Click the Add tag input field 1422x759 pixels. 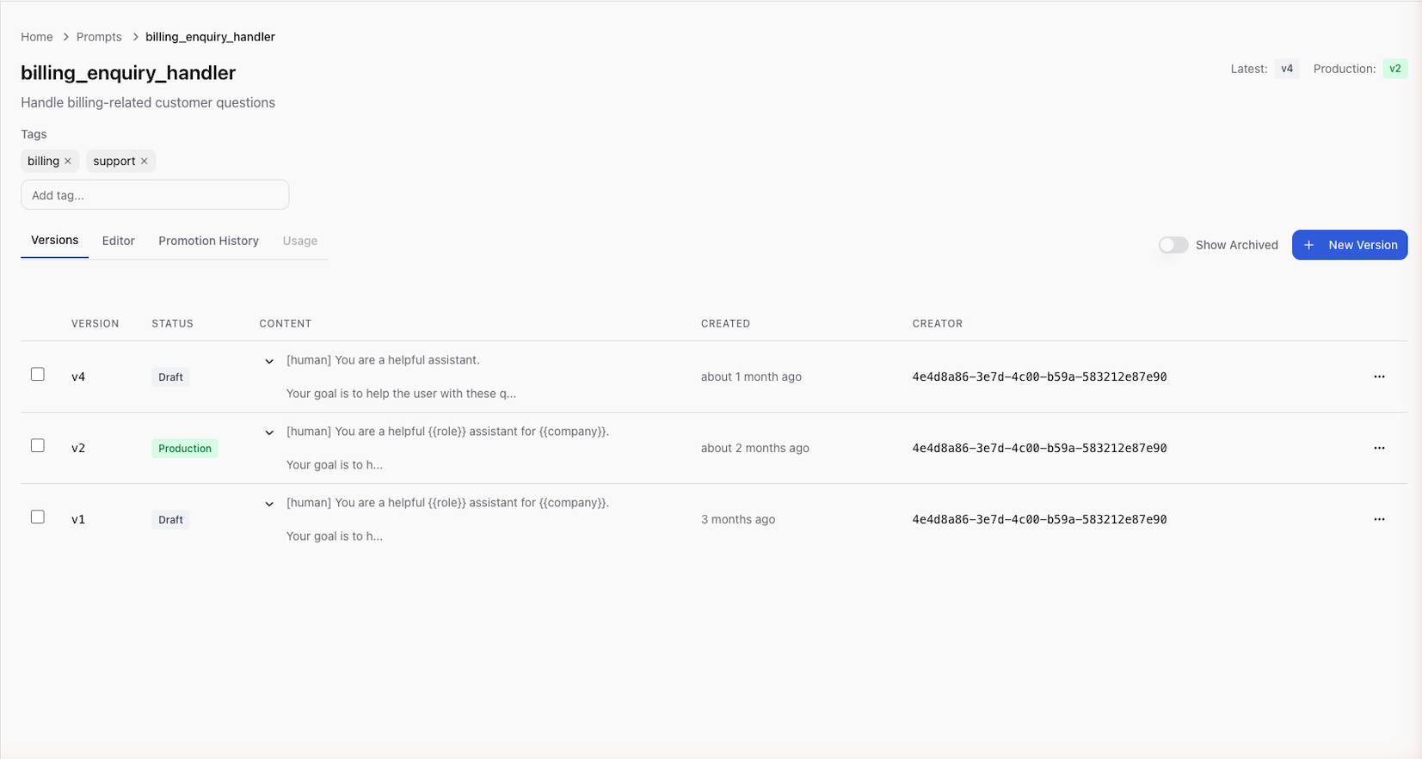[155, 195]
